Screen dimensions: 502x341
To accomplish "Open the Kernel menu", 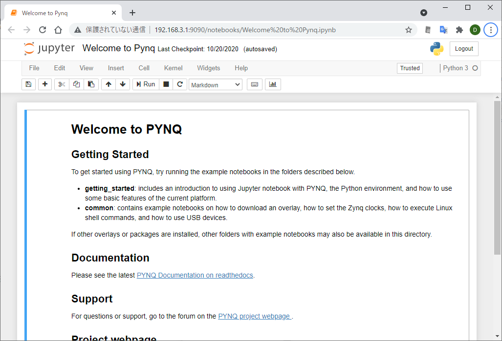I will coord(173,68).
